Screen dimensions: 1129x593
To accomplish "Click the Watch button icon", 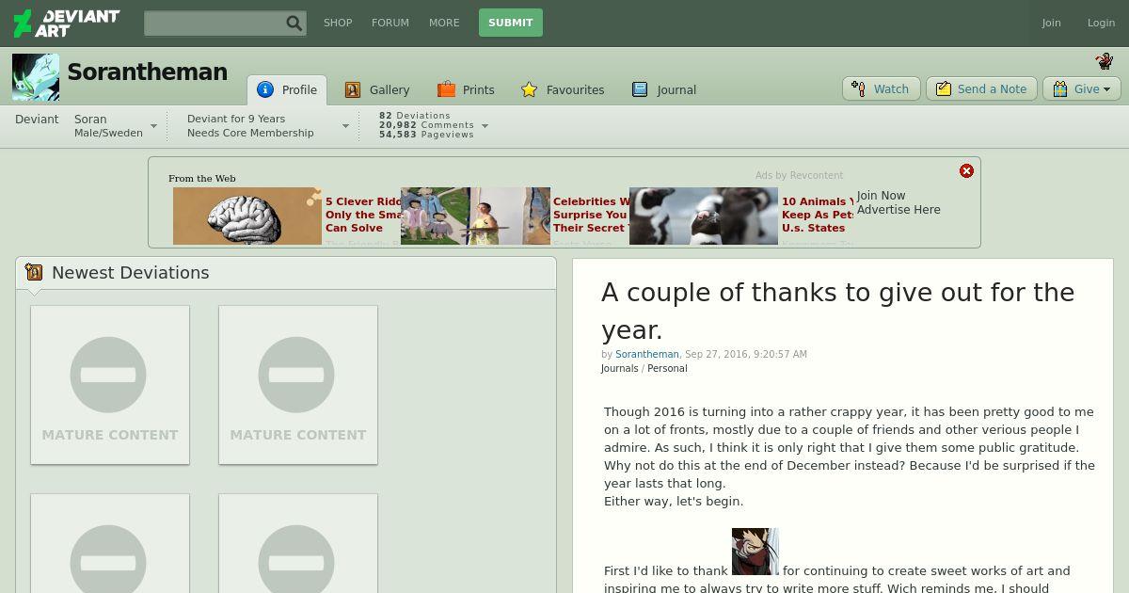I will [x=858, y=88].
